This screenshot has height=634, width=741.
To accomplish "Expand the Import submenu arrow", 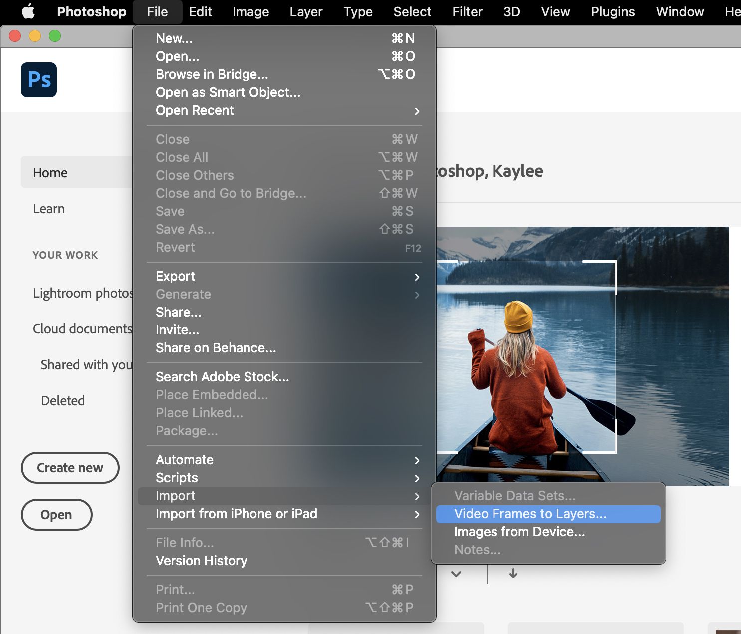I will 417,496.
